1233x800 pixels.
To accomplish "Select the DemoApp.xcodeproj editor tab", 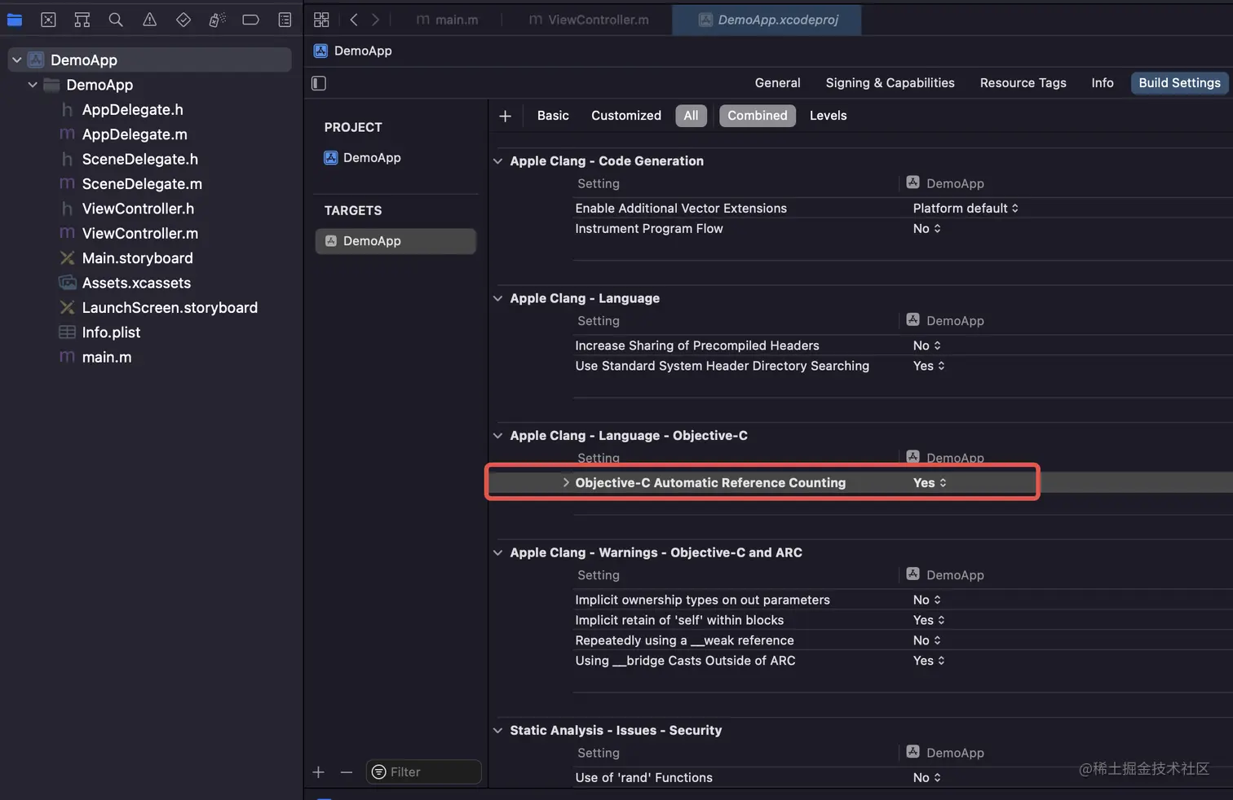I will pyautogui.click(x=767, y=20).
